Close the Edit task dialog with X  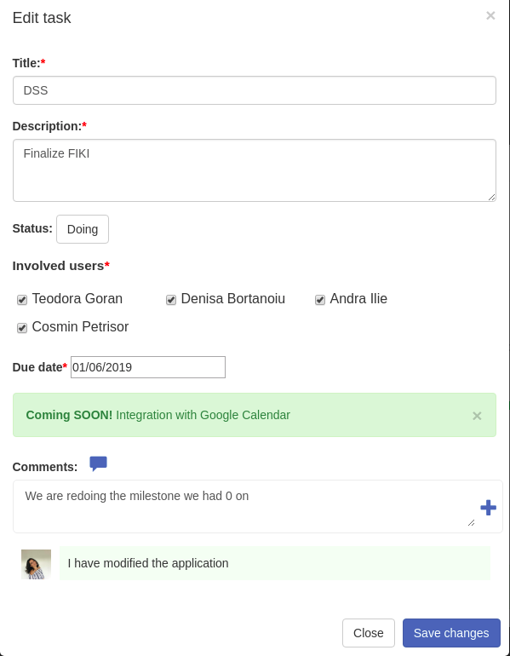490,15
